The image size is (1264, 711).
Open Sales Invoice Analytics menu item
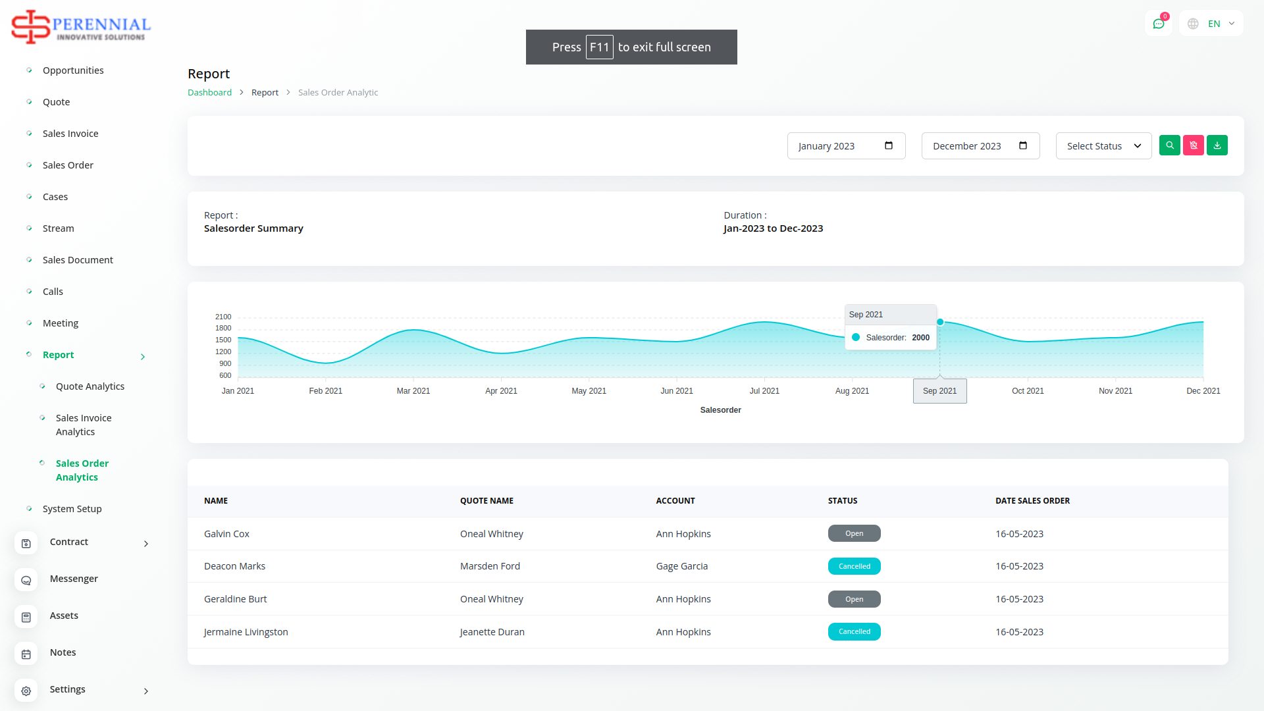84,425
